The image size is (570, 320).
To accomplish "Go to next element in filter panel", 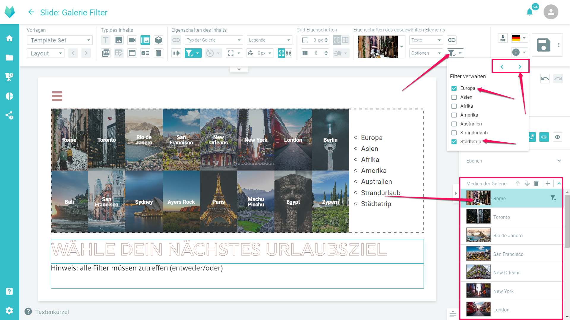I will (x=520, y=67).
